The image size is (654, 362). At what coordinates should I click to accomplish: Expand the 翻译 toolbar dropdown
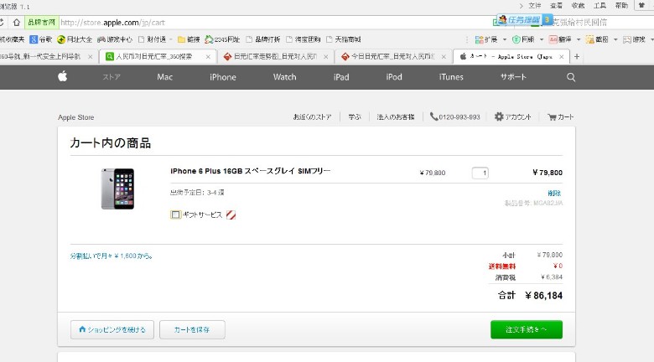[577, 39]
